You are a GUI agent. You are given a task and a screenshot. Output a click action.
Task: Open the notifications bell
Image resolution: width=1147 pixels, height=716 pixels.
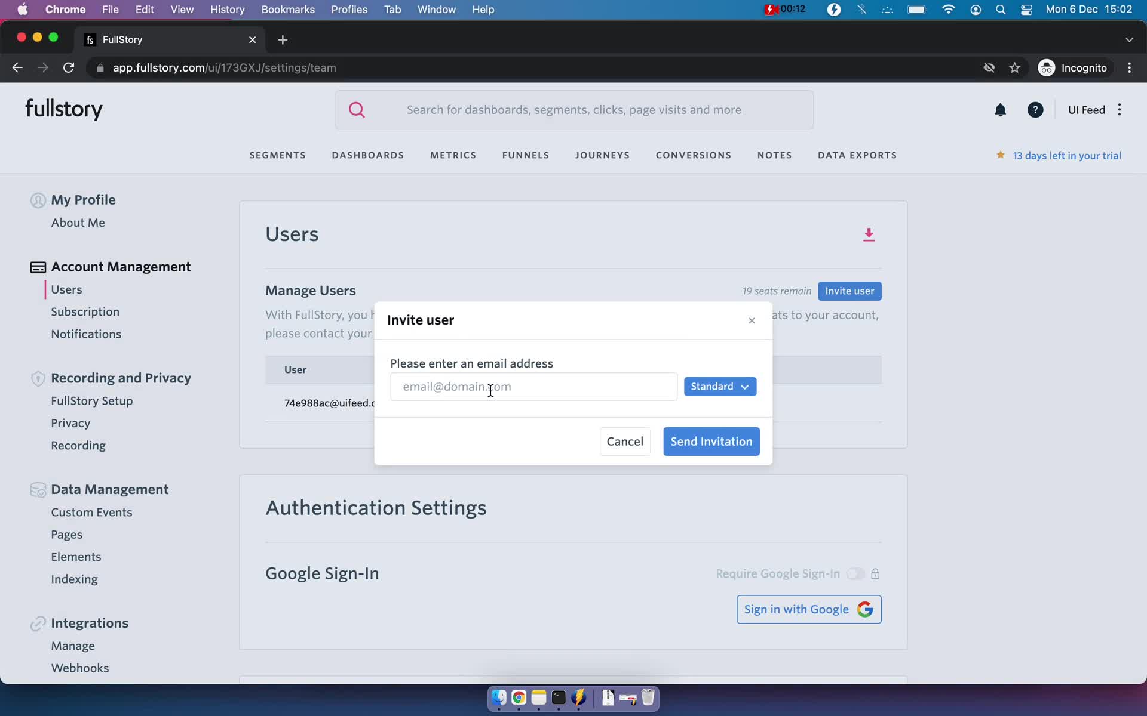1000,110
